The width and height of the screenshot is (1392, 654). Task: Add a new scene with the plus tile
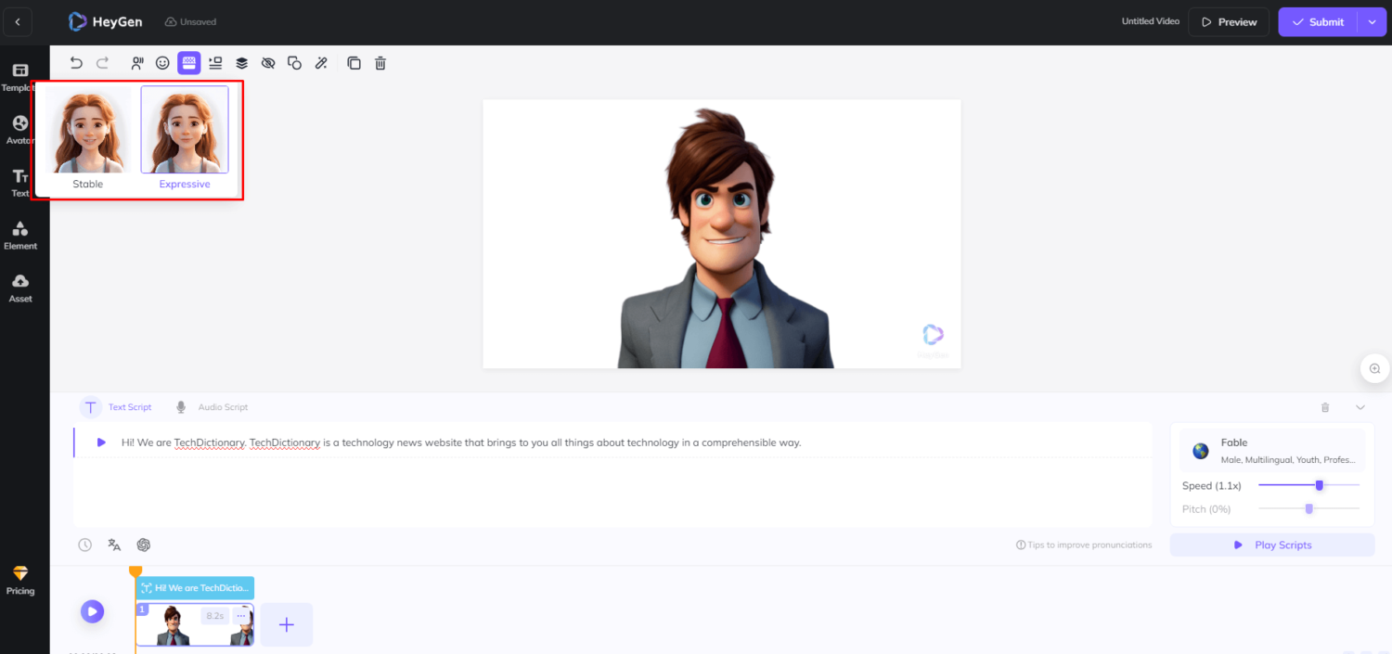286,624
